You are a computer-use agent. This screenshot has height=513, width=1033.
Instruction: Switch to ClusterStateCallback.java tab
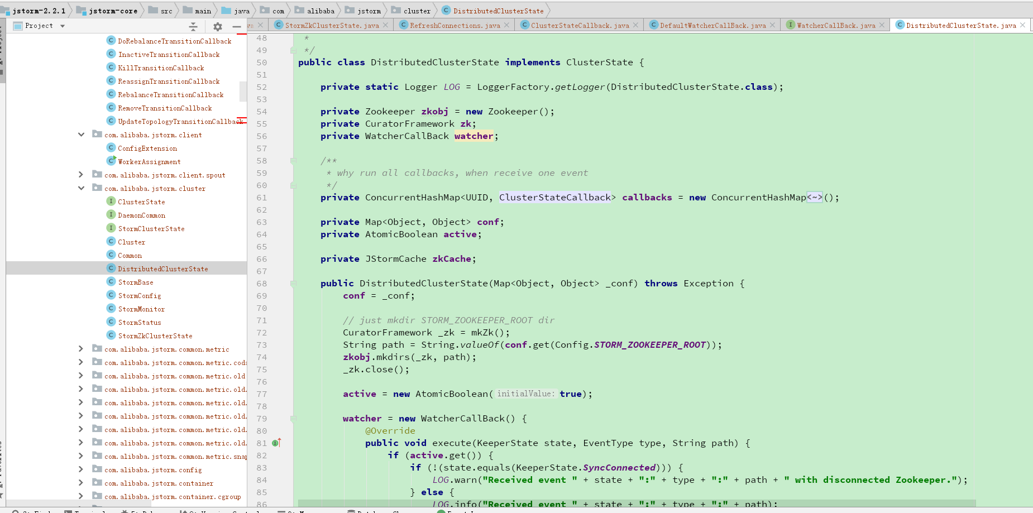[580, 25]
